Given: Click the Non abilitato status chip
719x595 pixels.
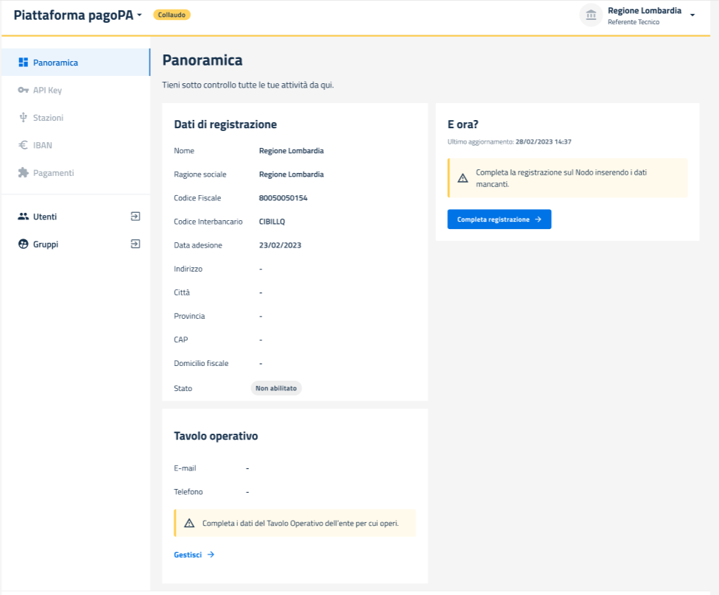Looking at the screenshot, I should [x=276, y=388].
